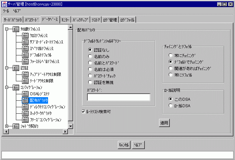Select このDSA radio button
This screenshot has width=235, height=160.
point(170,99)
